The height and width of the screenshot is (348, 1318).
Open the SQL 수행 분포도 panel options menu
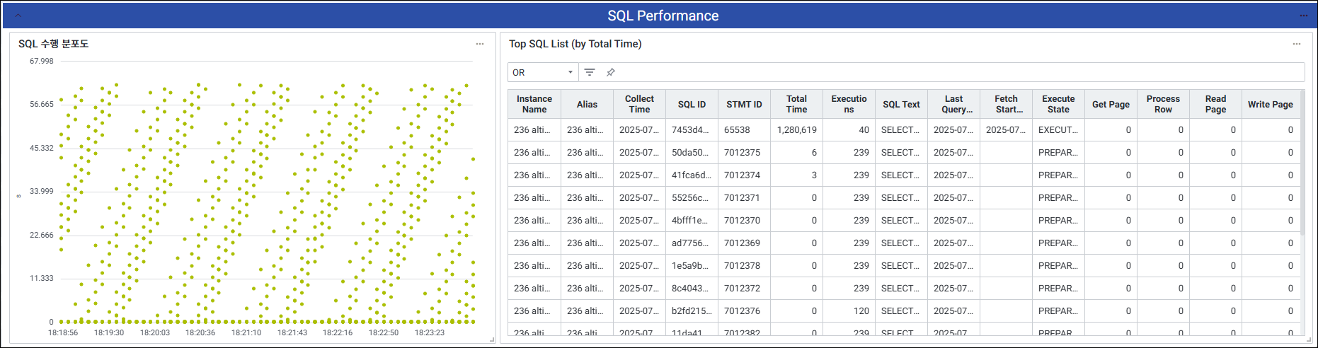coord(480,44)
